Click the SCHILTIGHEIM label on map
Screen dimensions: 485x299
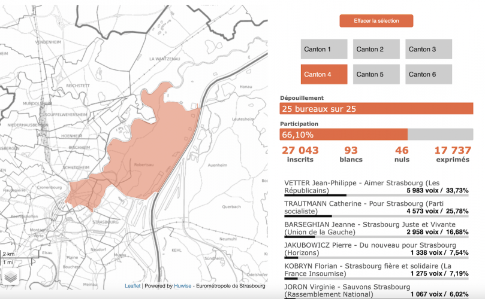coord(76,167)
